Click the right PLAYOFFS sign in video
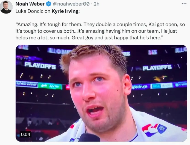 click(x=157, y=68)
